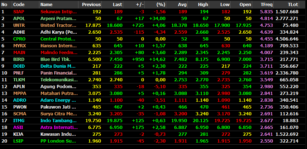Click the name United Tractor...
The image size is (307, 149).
[58, 25]
